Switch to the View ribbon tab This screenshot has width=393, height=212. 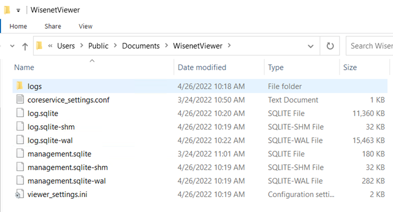point(86,26)
